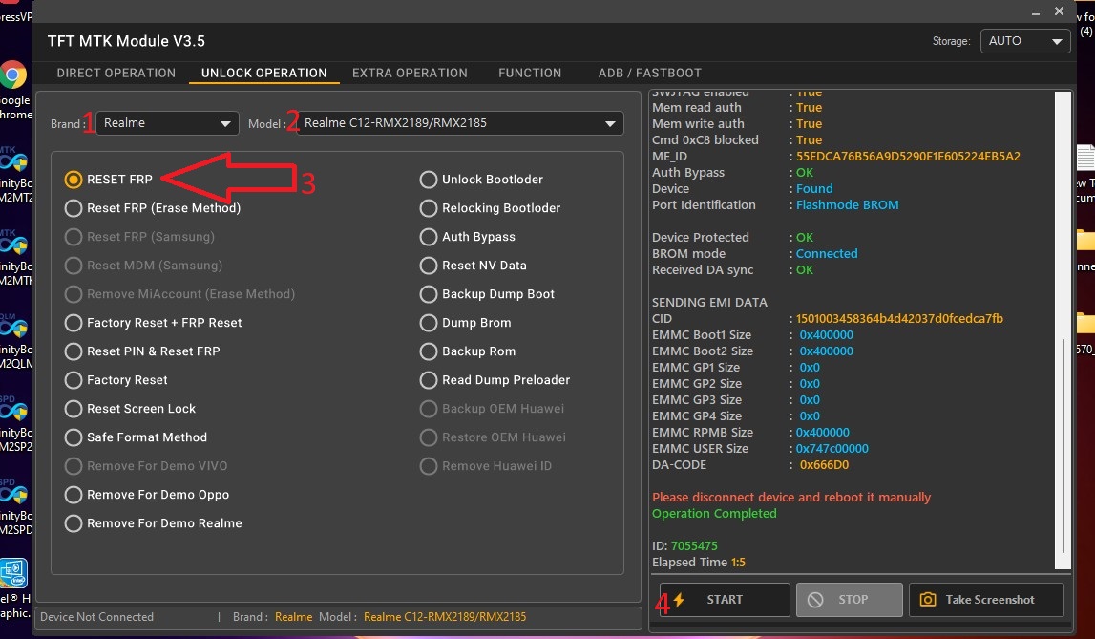Minimize the TFT MTK Module window

pos(1037,11)
